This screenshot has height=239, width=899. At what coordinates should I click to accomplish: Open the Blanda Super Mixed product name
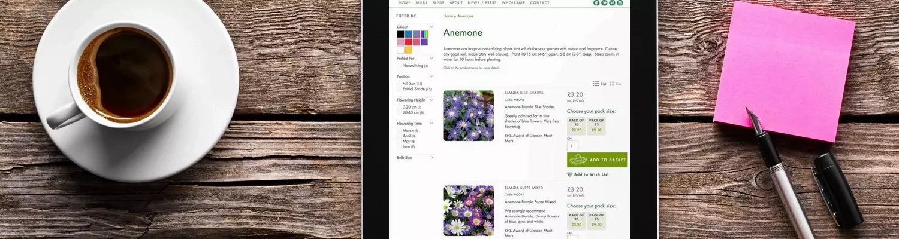524,188
